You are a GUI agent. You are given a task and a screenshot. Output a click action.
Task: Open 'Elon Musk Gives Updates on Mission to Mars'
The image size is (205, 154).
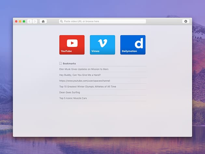(84, 69)
